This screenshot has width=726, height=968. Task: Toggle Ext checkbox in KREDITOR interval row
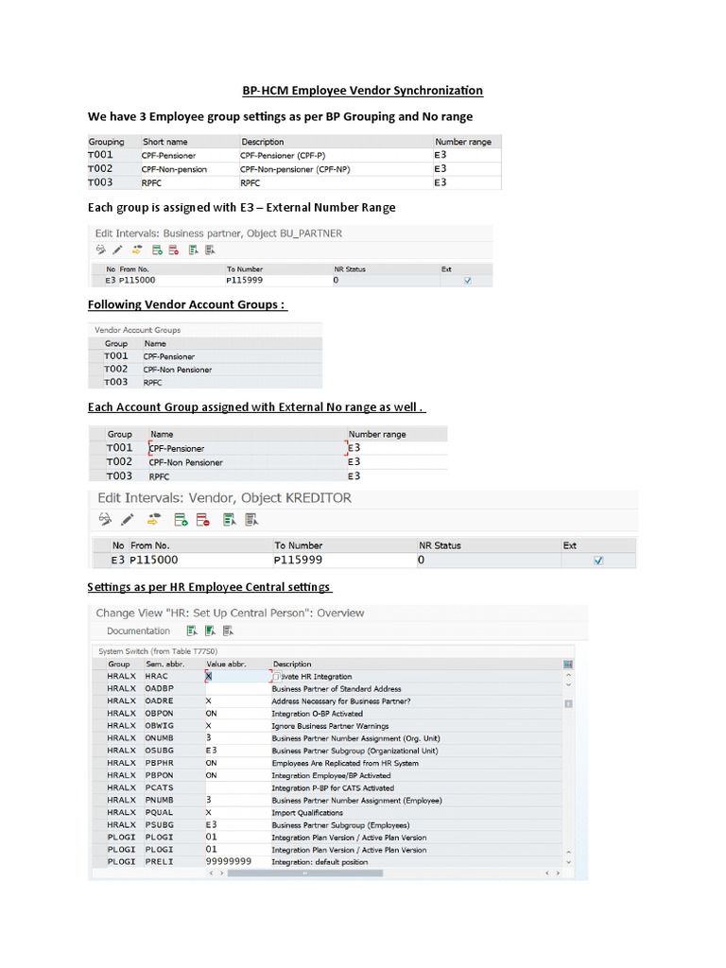(x=598, y=561)
